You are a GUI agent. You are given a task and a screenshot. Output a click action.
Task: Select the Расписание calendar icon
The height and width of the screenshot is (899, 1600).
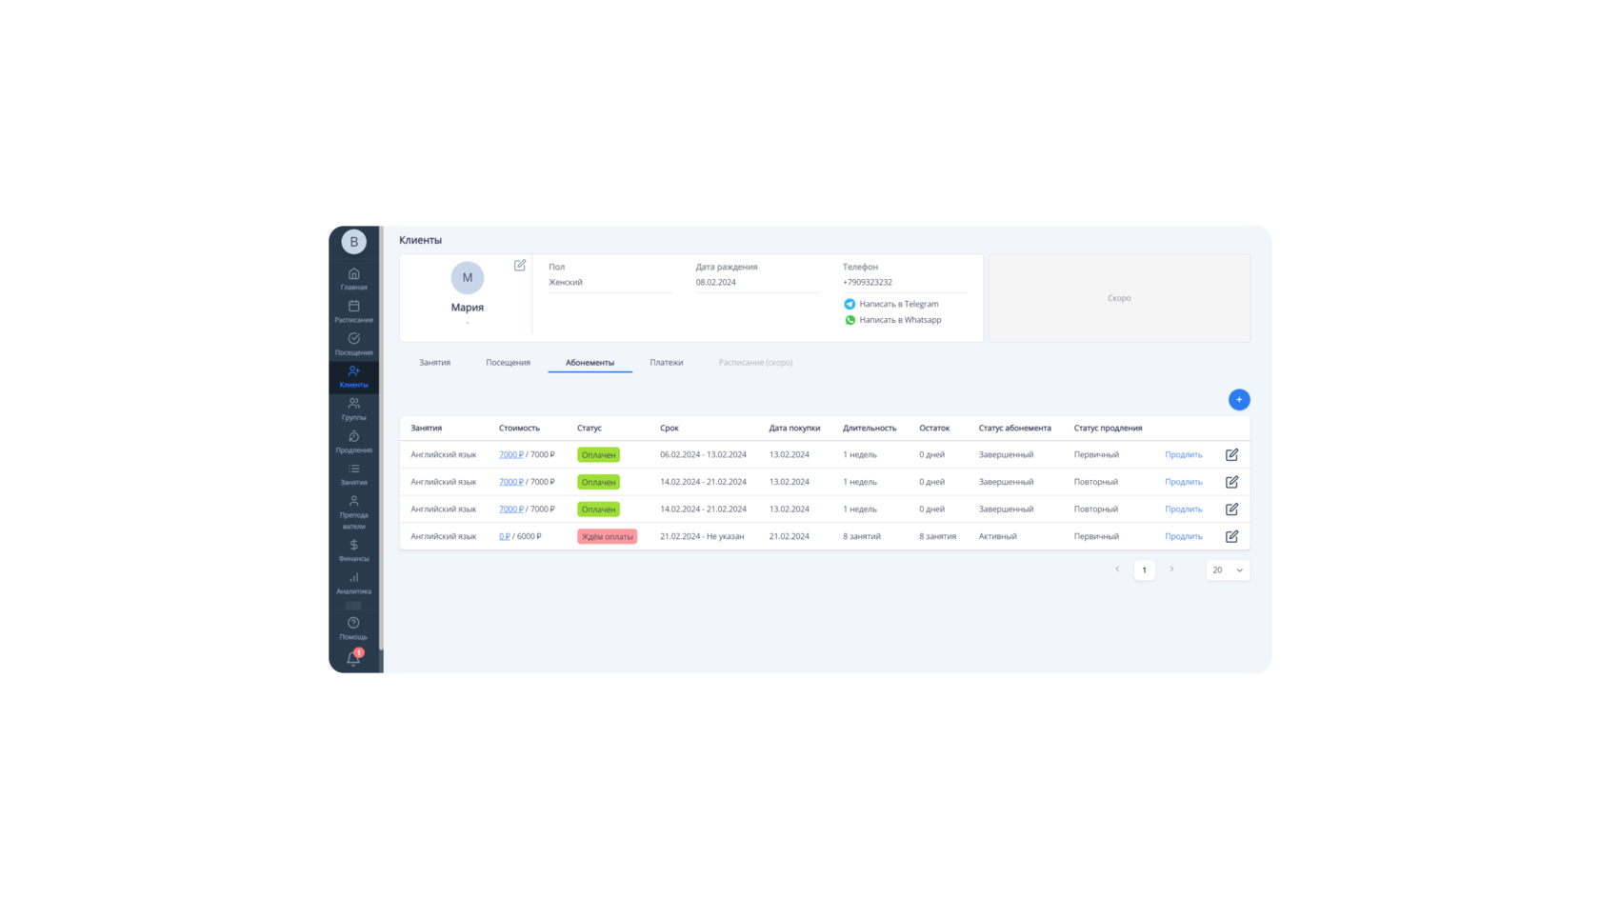[x=353, y=306]
